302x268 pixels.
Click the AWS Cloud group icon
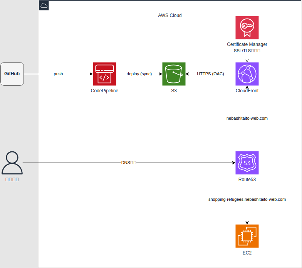point(44,5)
